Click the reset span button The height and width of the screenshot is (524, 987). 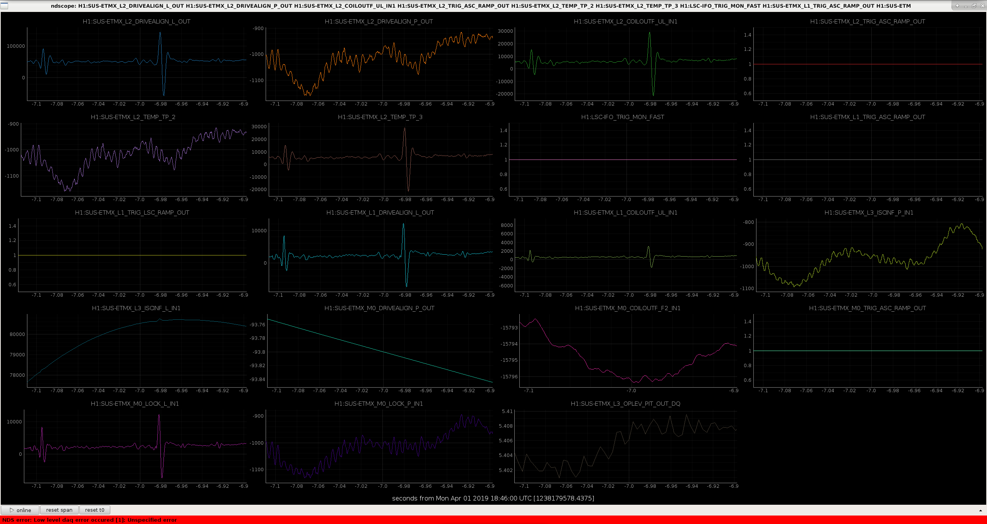pyautogui.click(x=59, y=510)
